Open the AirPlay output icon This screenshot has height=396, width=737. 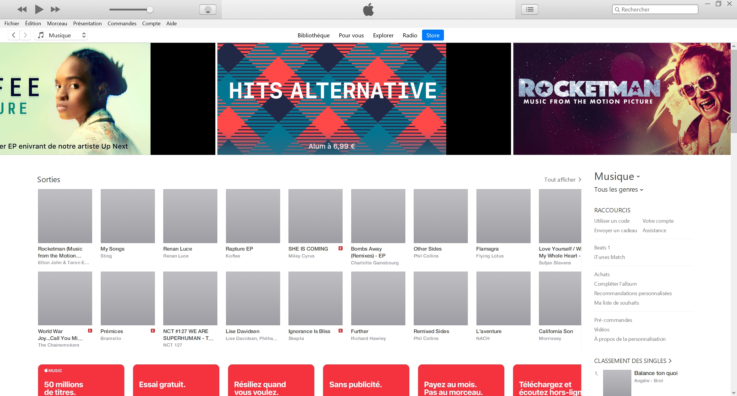click(x=208, y=9)
